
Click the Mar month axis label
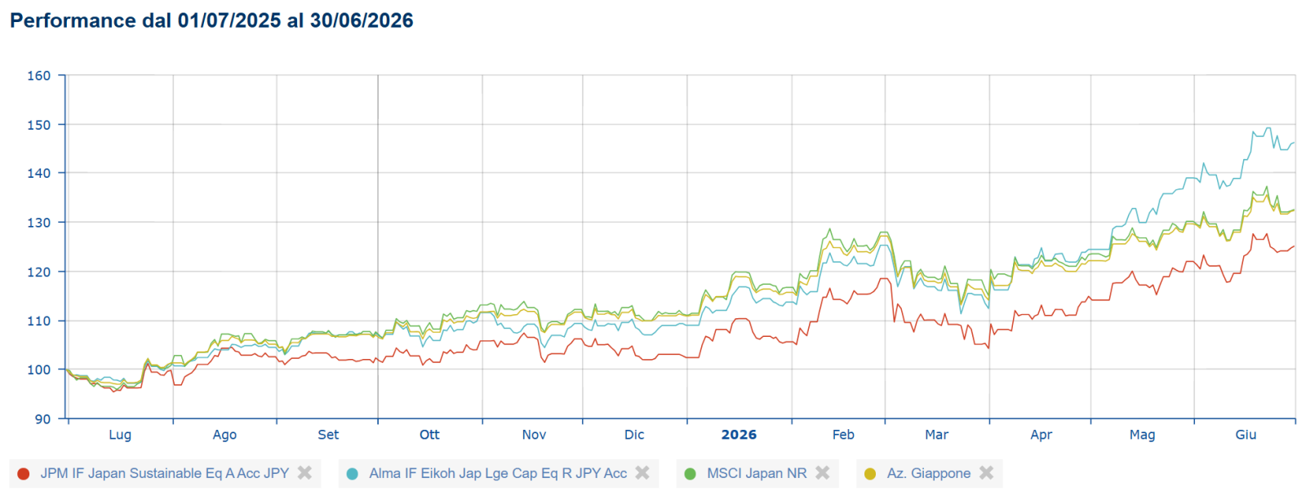(937, 435)
